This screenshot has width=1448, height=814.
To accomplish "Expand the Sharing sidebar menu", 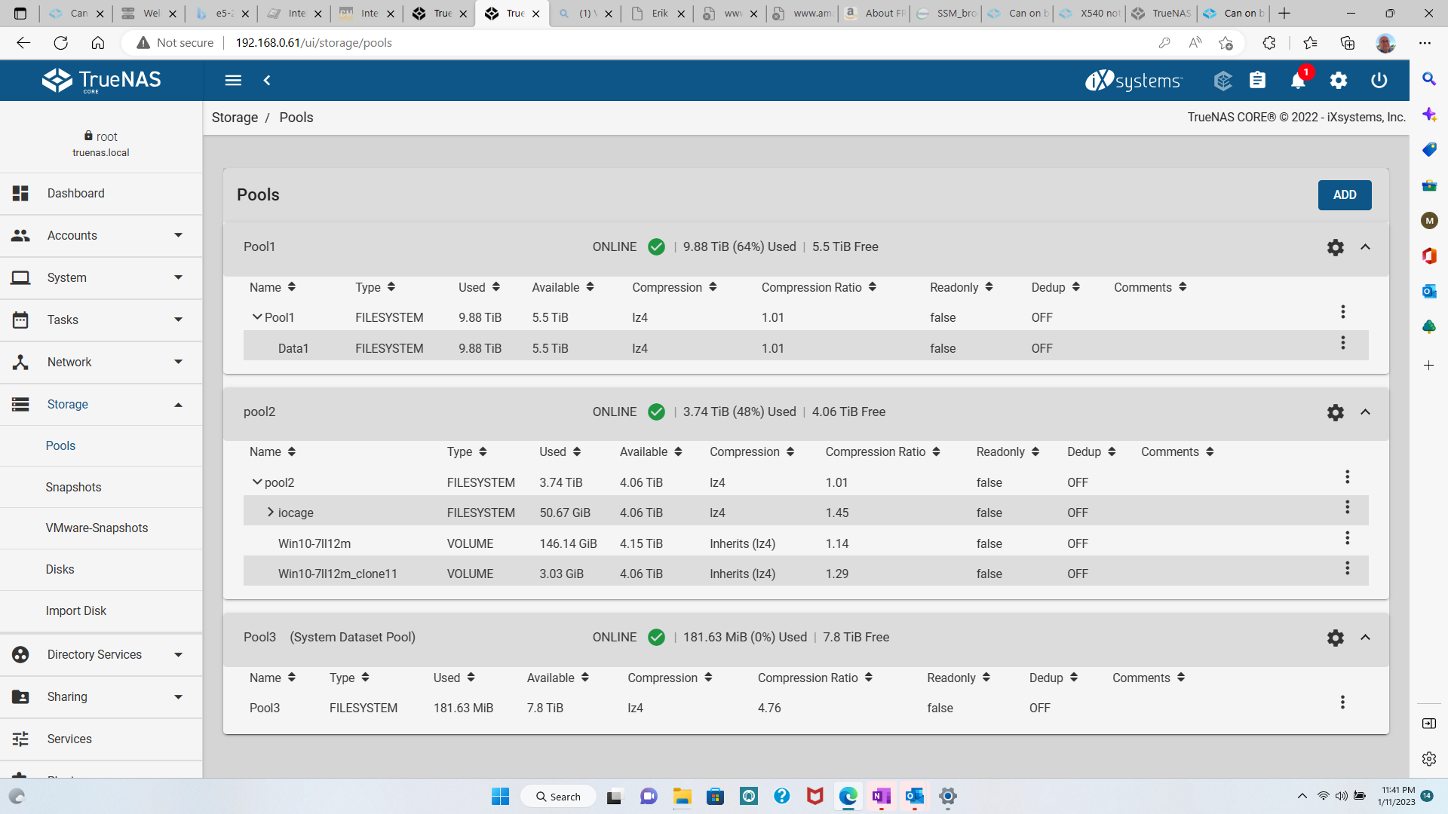I will tap(101, 697).
